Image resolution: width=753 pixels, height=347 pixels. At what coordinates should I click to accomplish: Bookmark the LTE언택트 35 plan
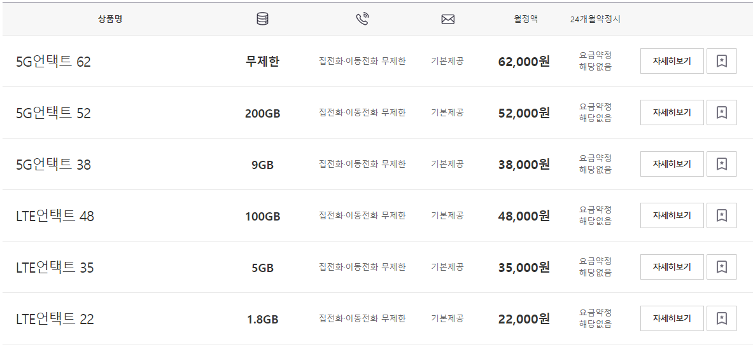(x=721, y=267)
